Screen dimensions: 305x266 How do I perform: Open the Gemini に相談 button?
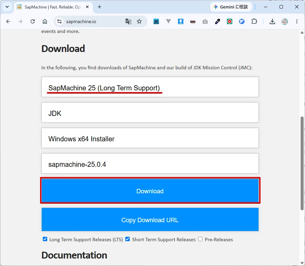point(231,7)
